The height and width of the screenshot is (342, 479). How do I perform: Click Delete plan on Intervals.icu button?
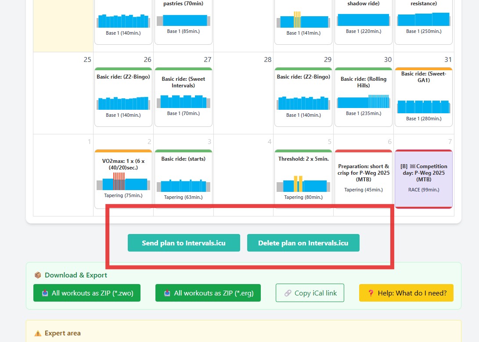tap(303, 243)
